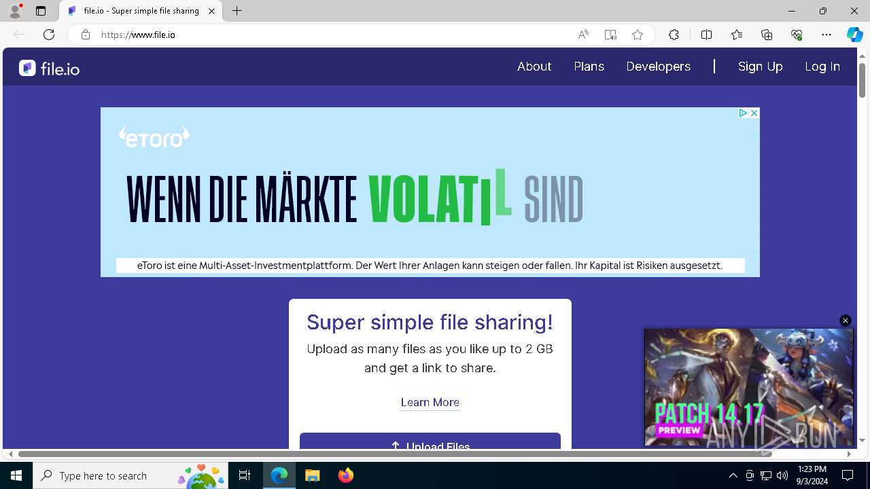Screen dimensions: 870x489
Task: Open the Edge profile icon
Action: 15,11
